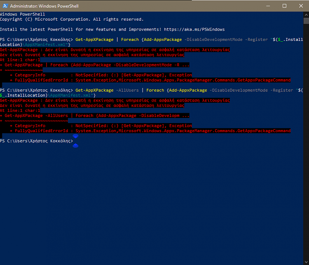Click the https://aka.ms/PSWindows URL text
The image size is (309, 265).
pos(194,29)
